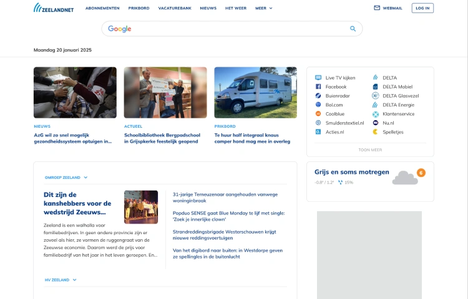
Task: Open the camper van photo
Action: pyautogui.click(x=255, y=92)
